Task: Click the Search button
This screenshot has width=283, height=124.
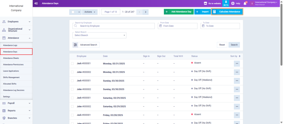Action: tap(234, 45)
